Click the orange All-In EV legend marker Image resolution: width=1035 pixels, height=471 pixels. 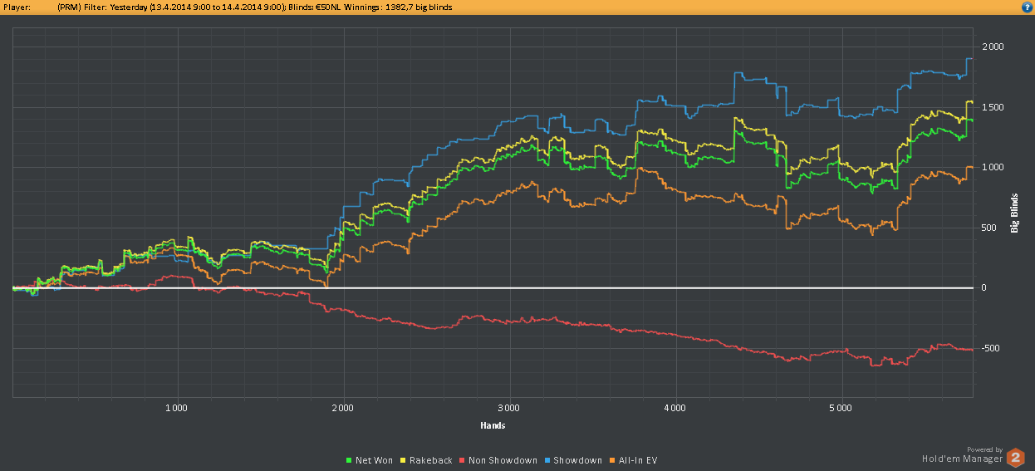click(x=612, y=460)
